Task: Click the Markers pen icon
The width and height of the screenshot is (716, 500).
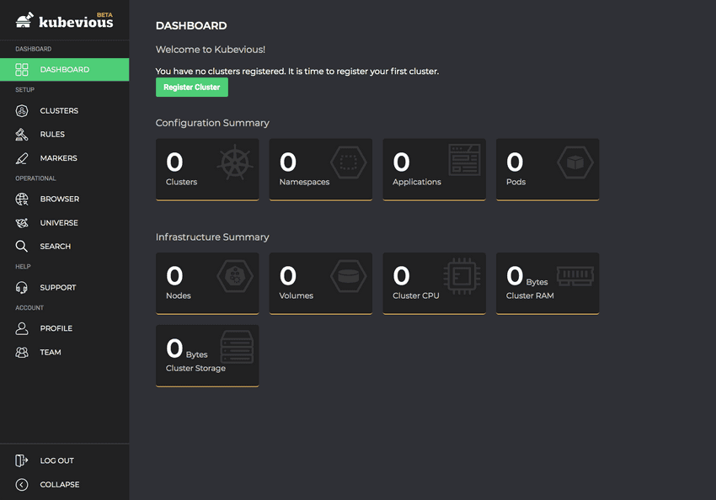Action: pos(24,157)
